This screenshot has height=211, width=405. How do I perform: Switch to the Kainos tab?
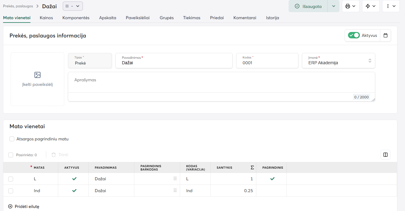(46, 18)
